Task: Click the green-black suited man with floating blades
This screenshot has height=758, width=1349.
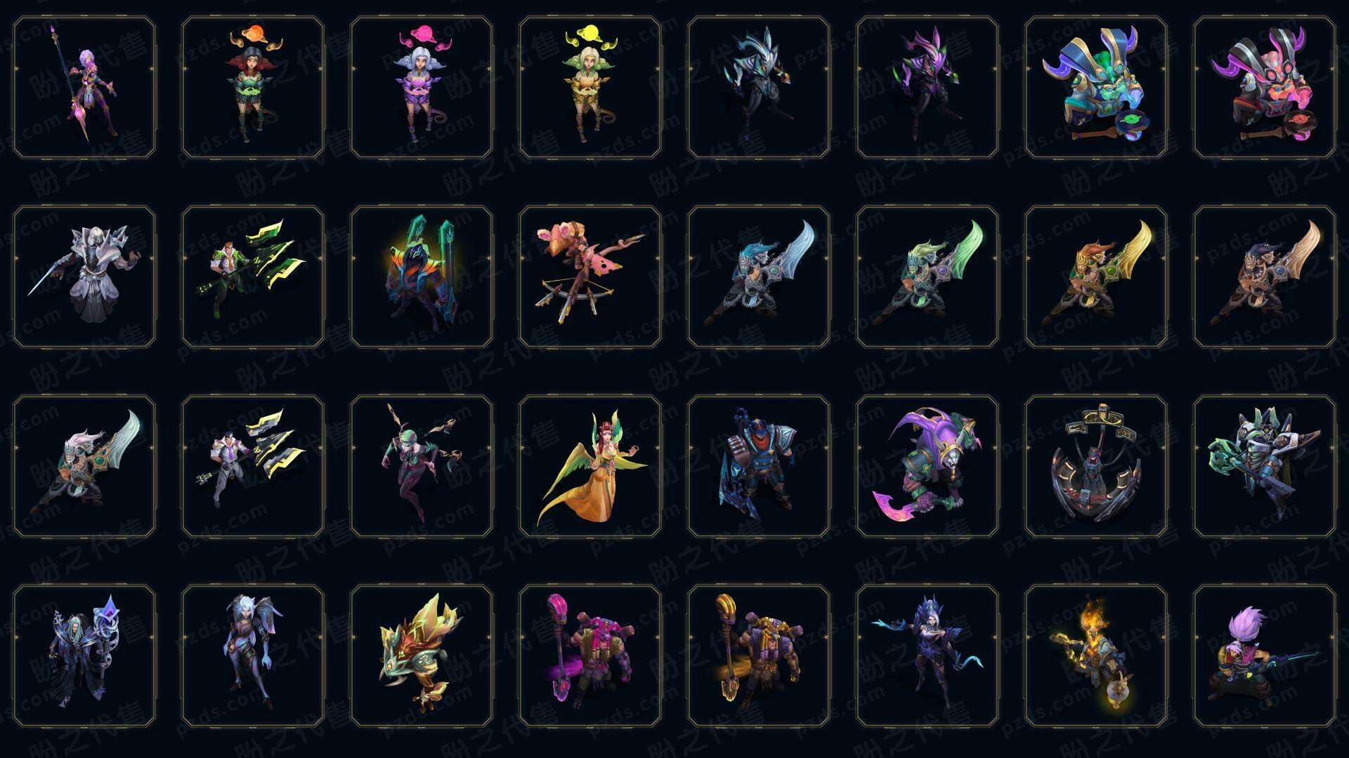Action: click(x=253, y=277)
